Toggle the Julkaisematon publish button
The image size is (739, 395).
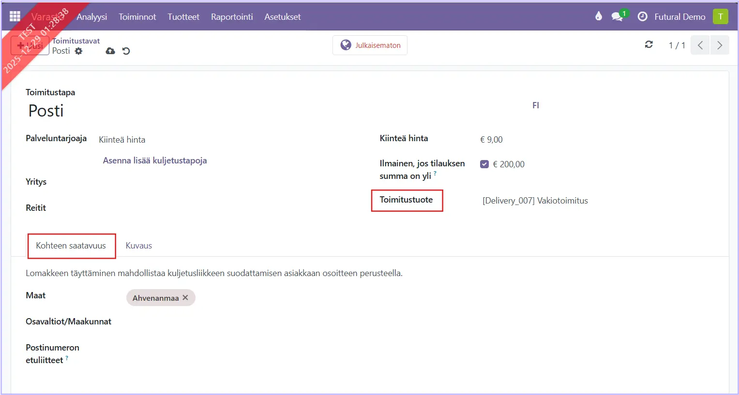click(370, 45)
